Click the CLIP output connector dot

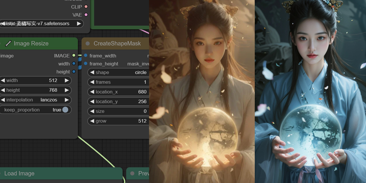86,7
